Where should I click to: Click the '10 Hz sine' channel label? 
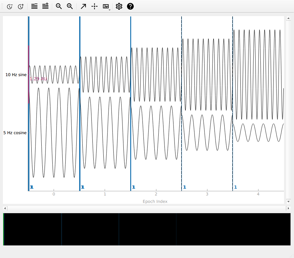[x=16, y=75]
